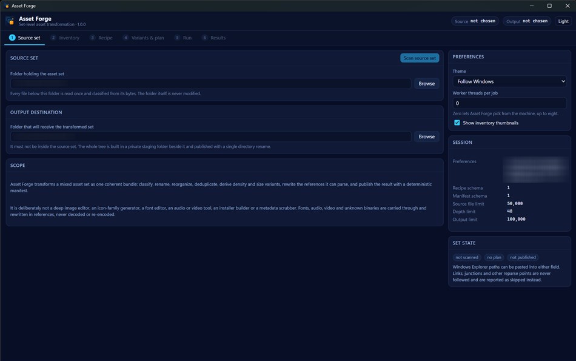Browse for the asset set folder
Viewport: 576px width, 361px height.
426,84
